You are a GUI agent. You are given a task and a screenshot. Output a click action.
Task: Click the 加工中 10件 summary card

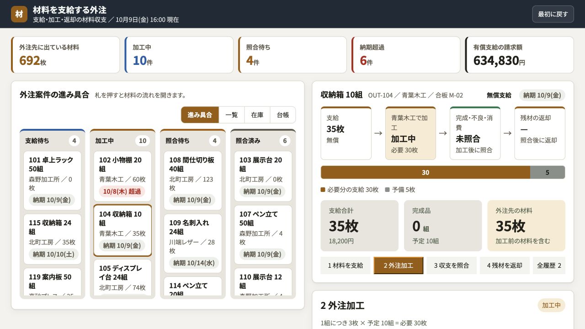179,55
